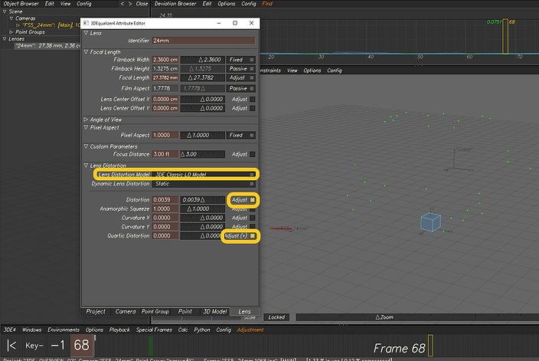
Task: Select the 24mm lens entry in tree
Action: (x=47, y=45)
